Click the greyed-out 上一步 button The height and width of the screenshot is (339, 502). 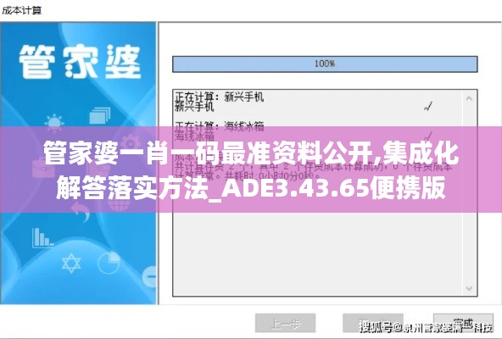(x=285, y=323)
